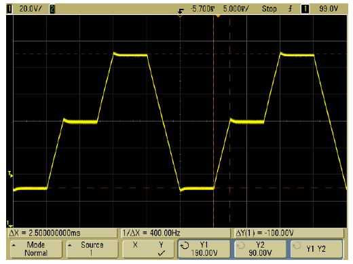
Task: Click the rotary knob icon on Y1 softkey
Action: (185, 246)
